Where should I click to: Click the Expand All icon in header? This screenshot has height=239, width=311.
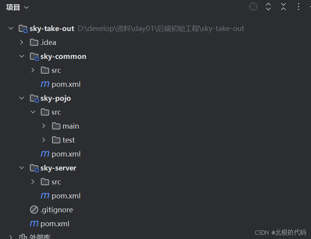click(x=268, y=7)
